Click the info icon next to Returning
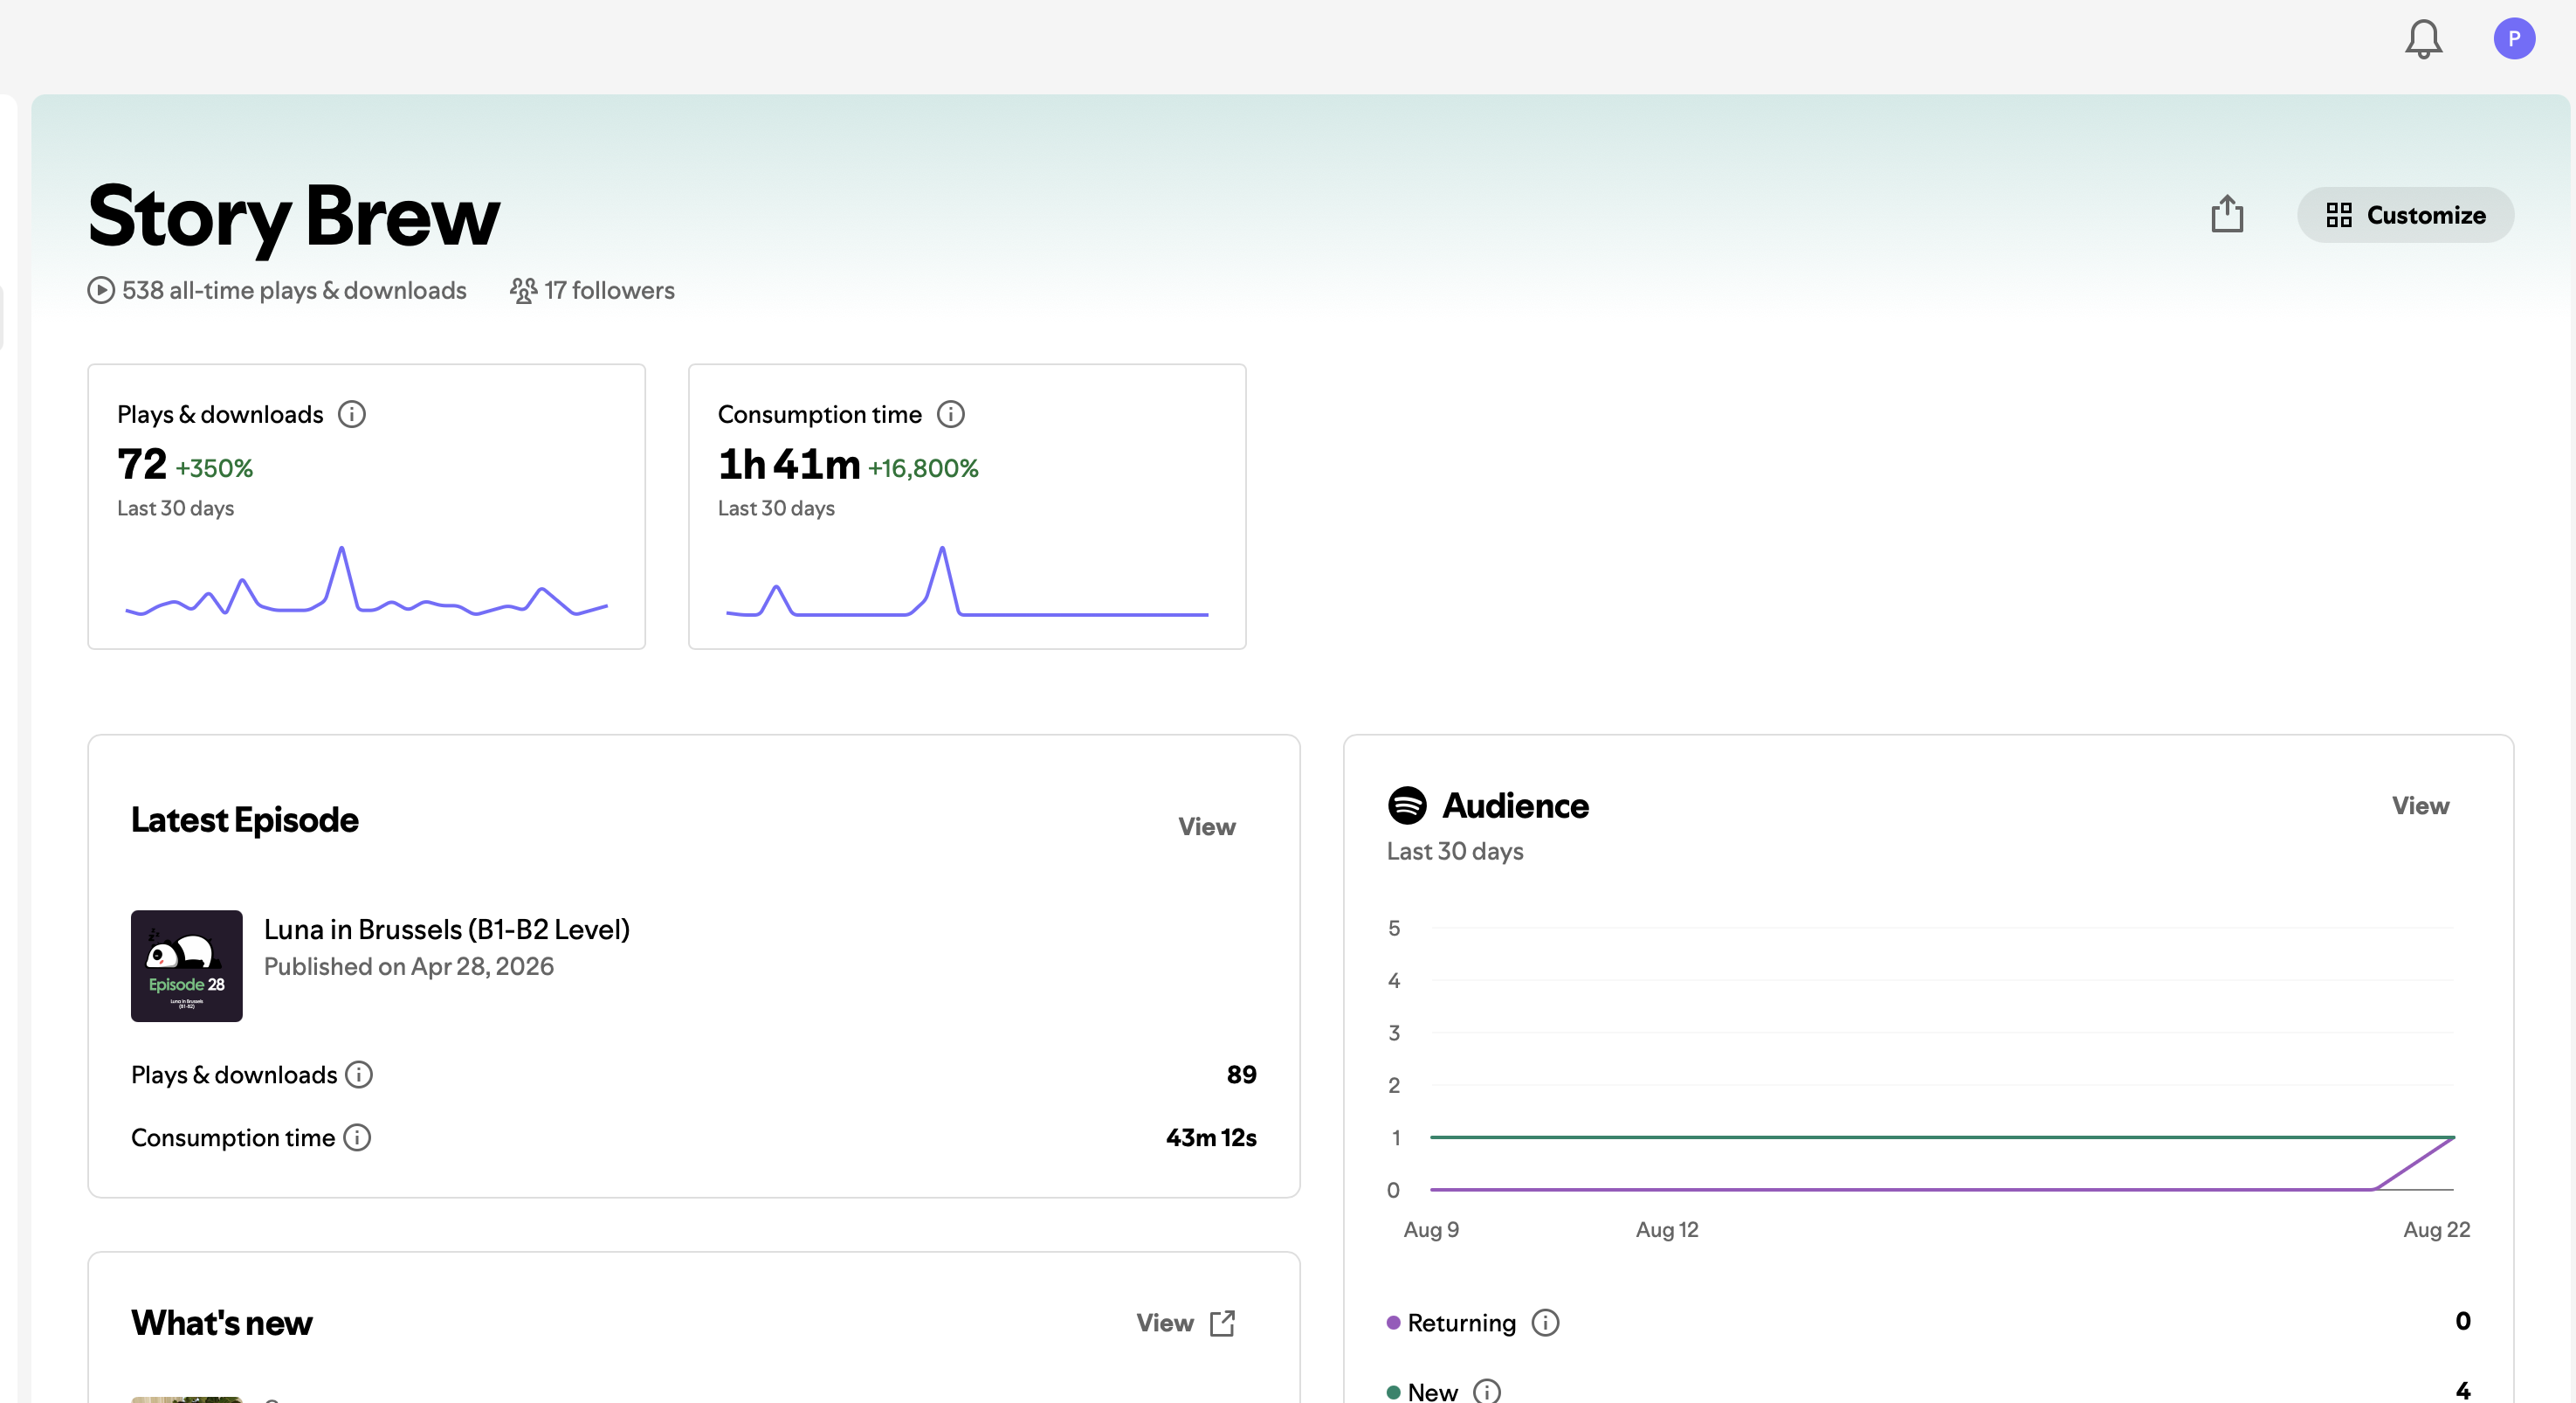Viewport: 2576px width, 1403px height. click(x=1546, y=1323)
